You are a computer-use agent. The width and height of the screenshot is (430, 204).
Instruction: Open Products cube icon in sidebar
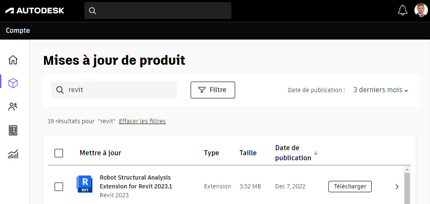[13, 83]
